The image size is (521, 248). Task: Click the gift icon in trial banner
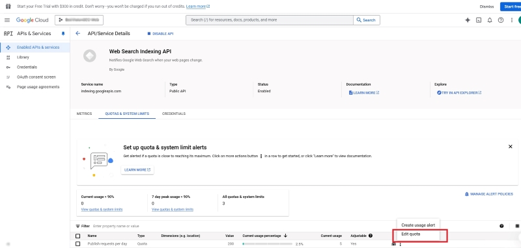(x=8, y=6)
